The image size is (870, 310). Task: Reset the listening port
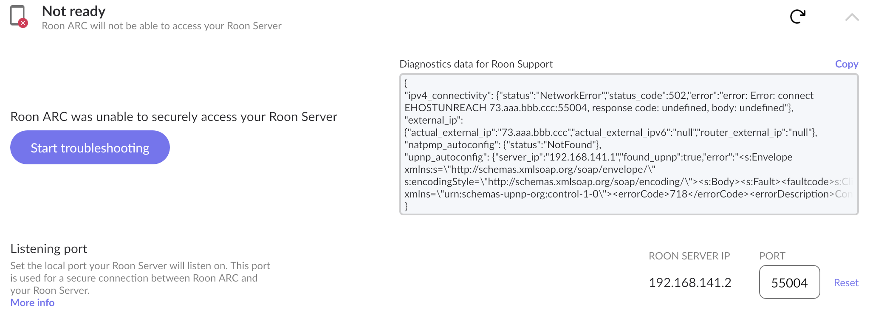(846, 283)
